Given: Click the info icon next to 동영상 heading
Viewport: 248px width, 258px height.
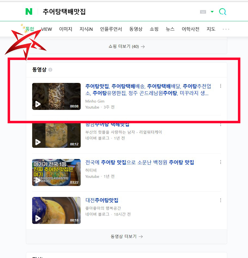Looking at the screenshot, I should point(50,70).
